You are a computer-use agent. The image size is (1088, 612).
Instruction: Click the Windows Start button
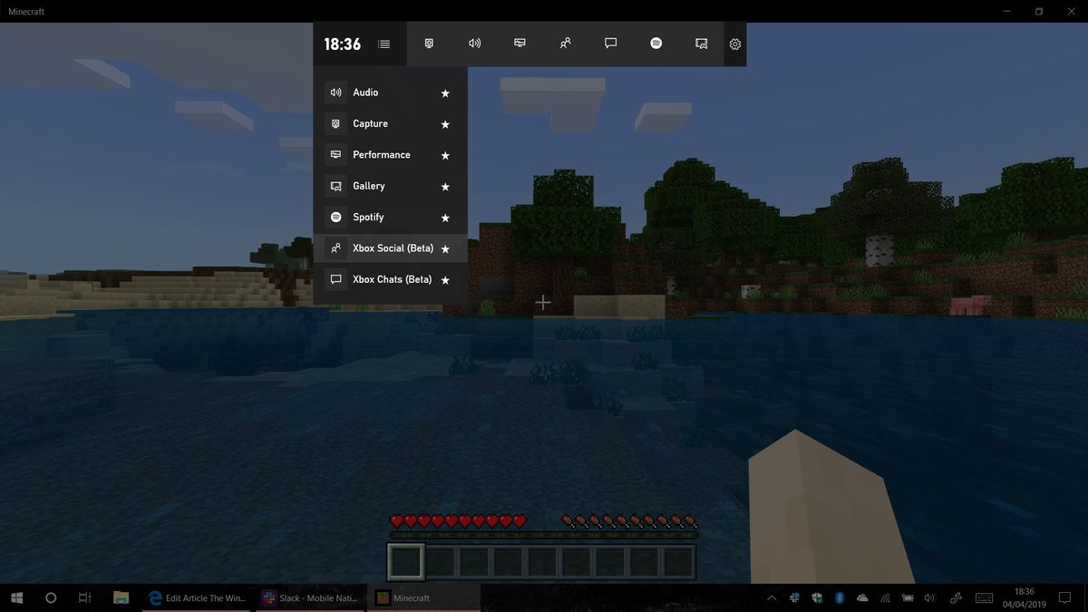pyautogui.click(x=16, y=597)
